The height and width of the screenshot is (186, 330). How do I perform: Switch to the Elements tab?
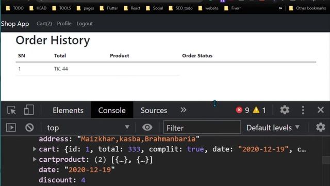pos(68,110)
